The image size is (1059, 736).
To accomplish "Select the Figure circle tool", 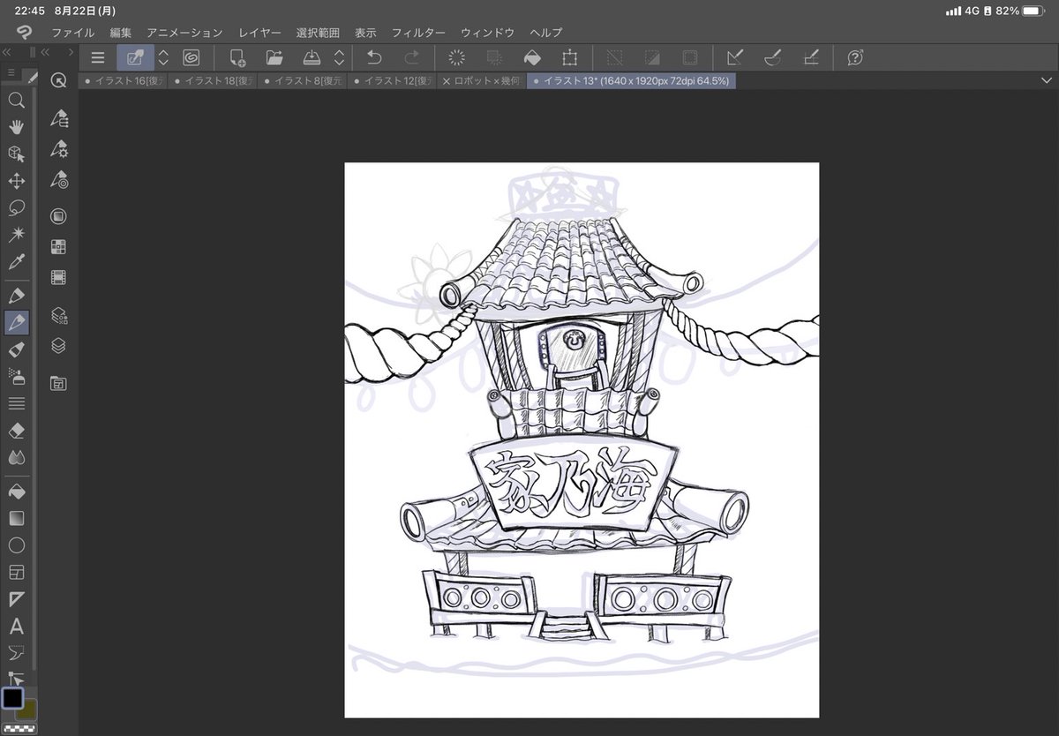I will coord(16,545).
